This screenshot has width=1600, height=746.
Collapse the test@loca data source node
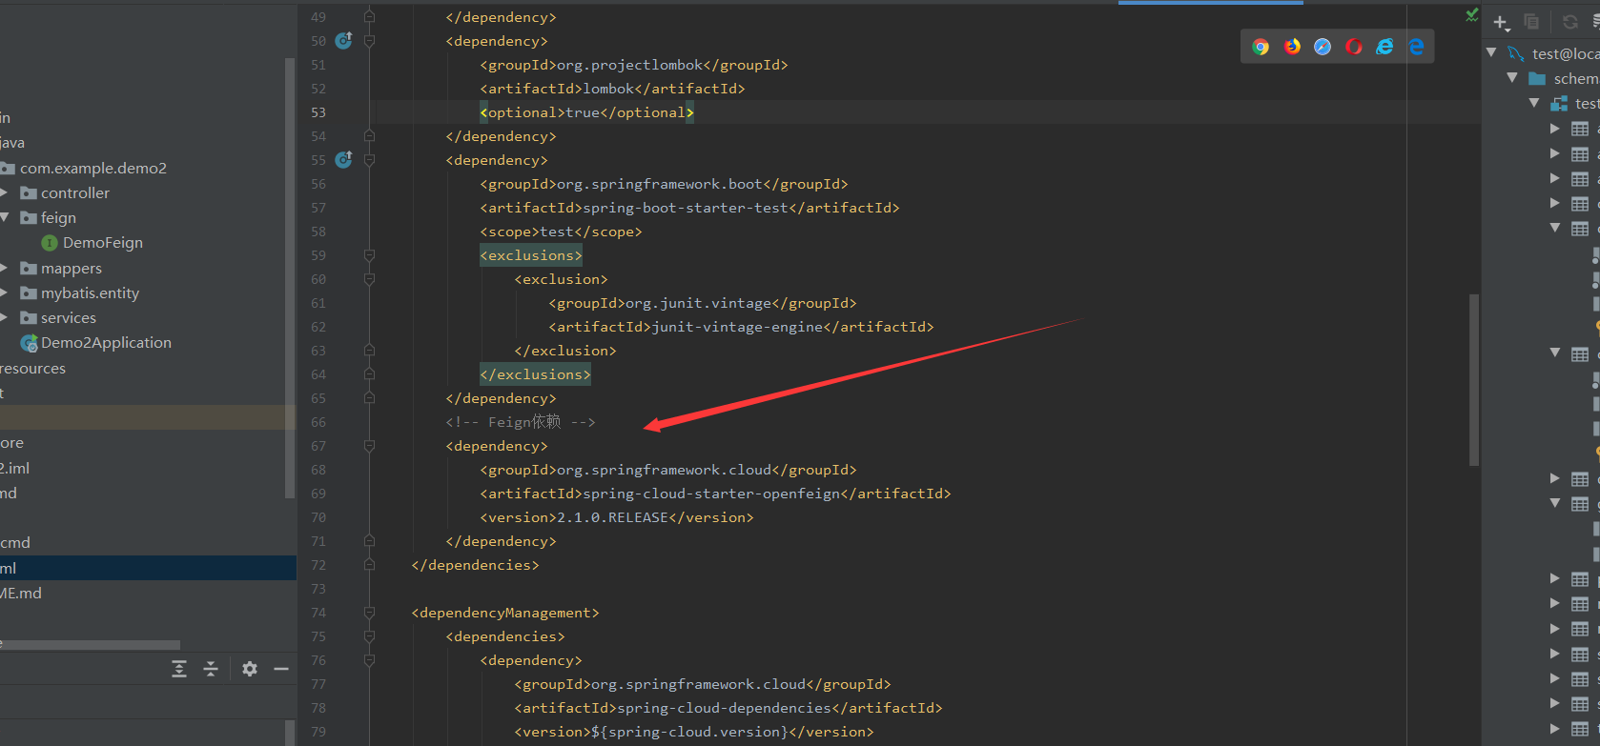pos(1491,52)
